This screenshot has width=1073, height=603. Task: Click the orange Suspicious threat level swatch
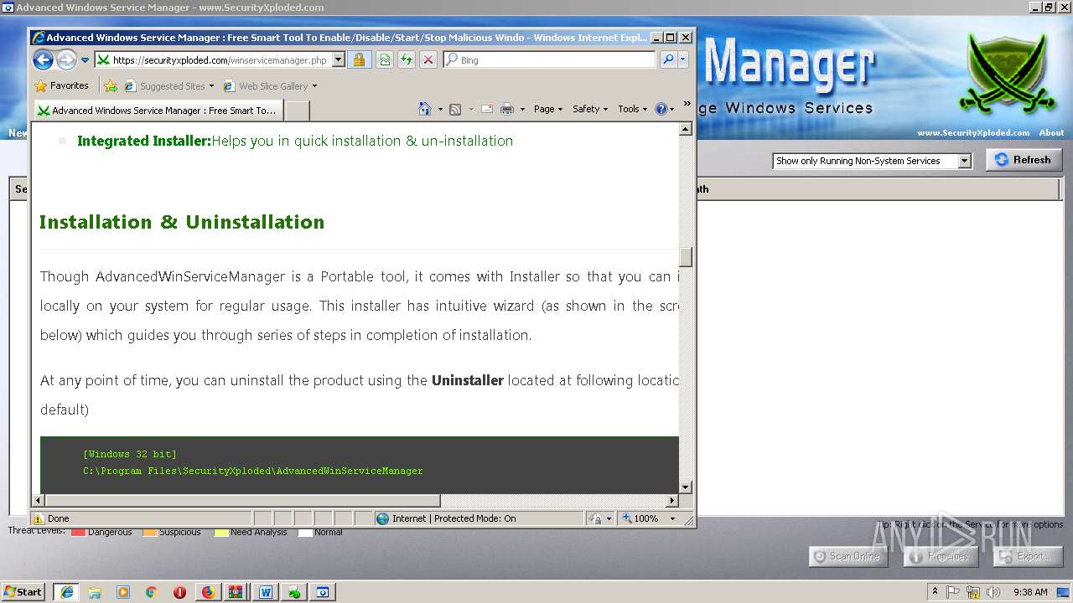pyautogui.click(x=149, y=532)
